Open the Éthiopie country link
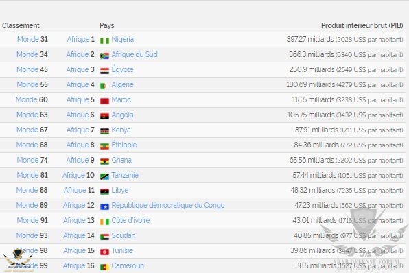 [x=124, y=145]
